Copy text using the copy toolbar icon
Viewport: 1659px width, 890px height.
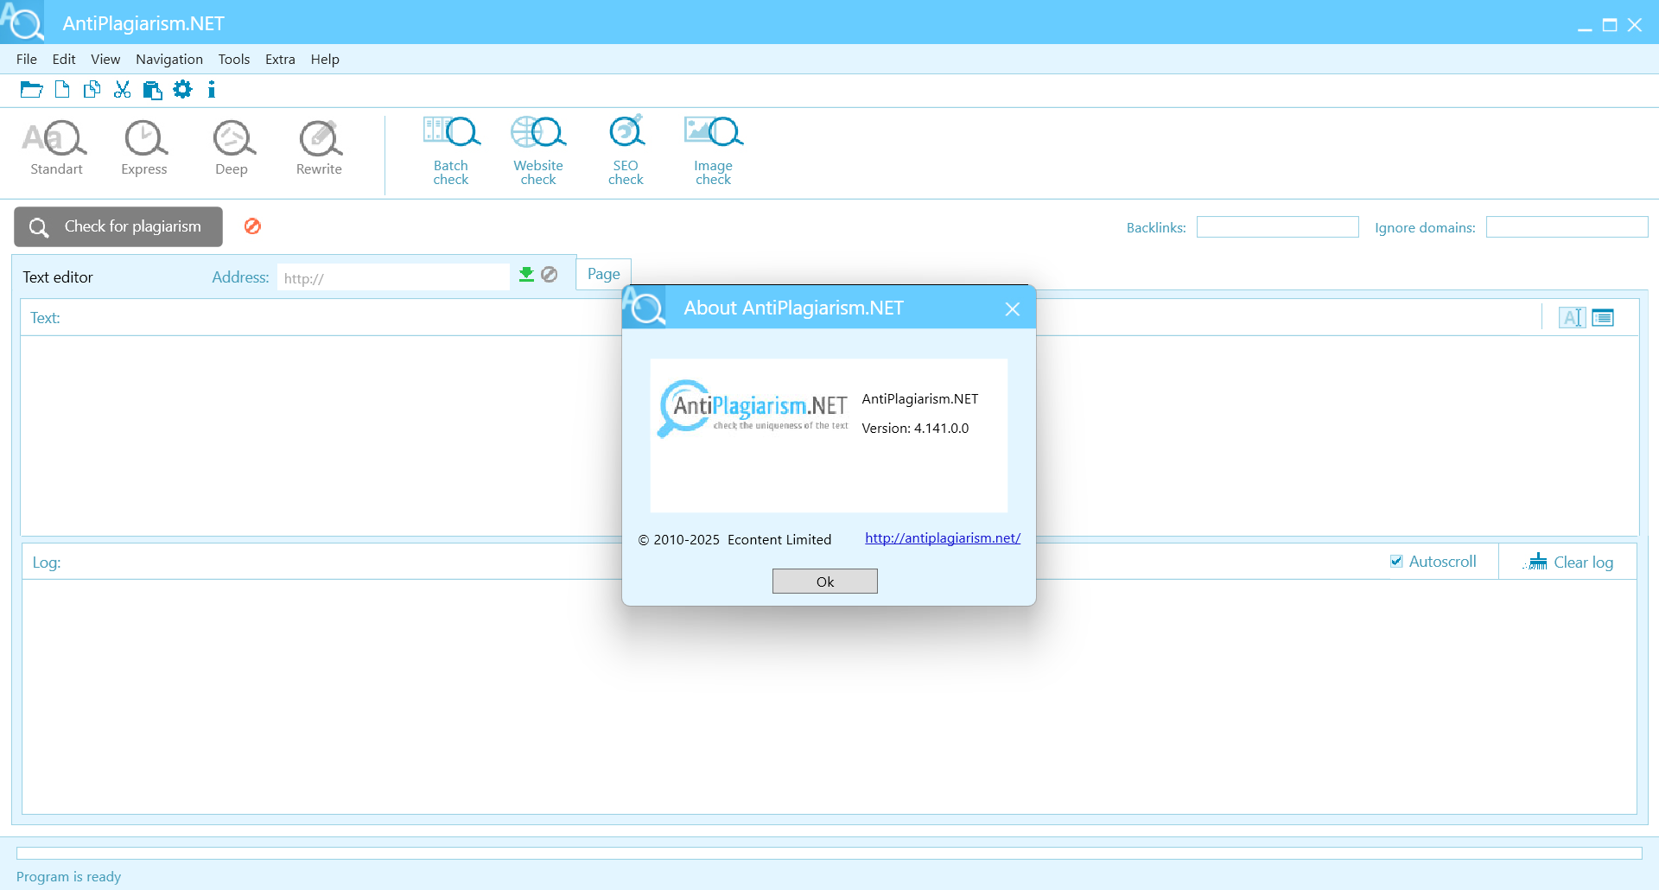(92, 90)
